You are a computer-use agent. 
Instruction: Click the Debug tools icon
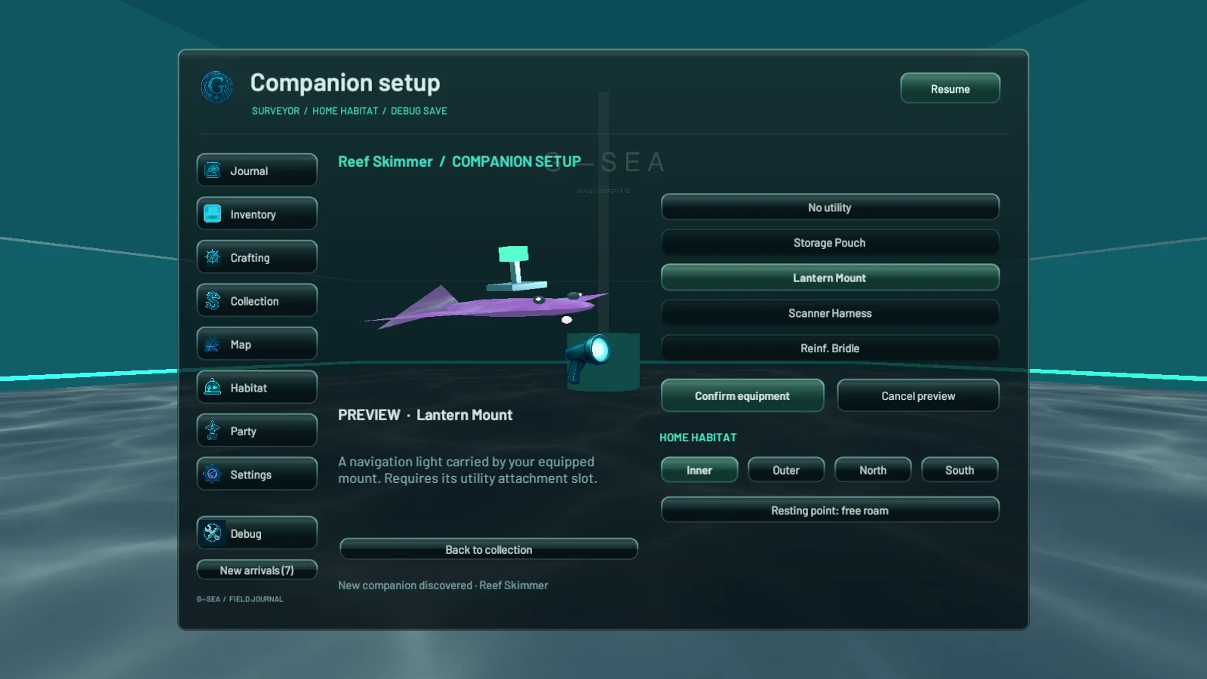[x=213, y=533]
